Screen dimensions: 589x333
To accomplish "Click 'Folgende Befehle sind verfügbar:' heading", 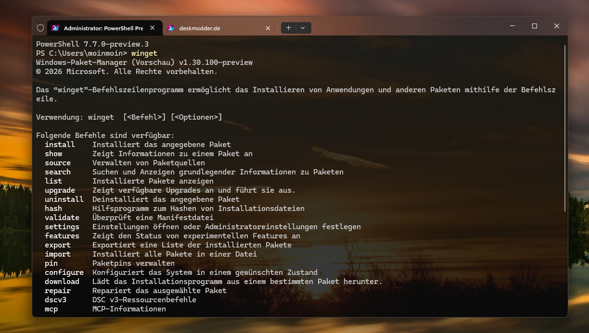I will coord(105,136).
